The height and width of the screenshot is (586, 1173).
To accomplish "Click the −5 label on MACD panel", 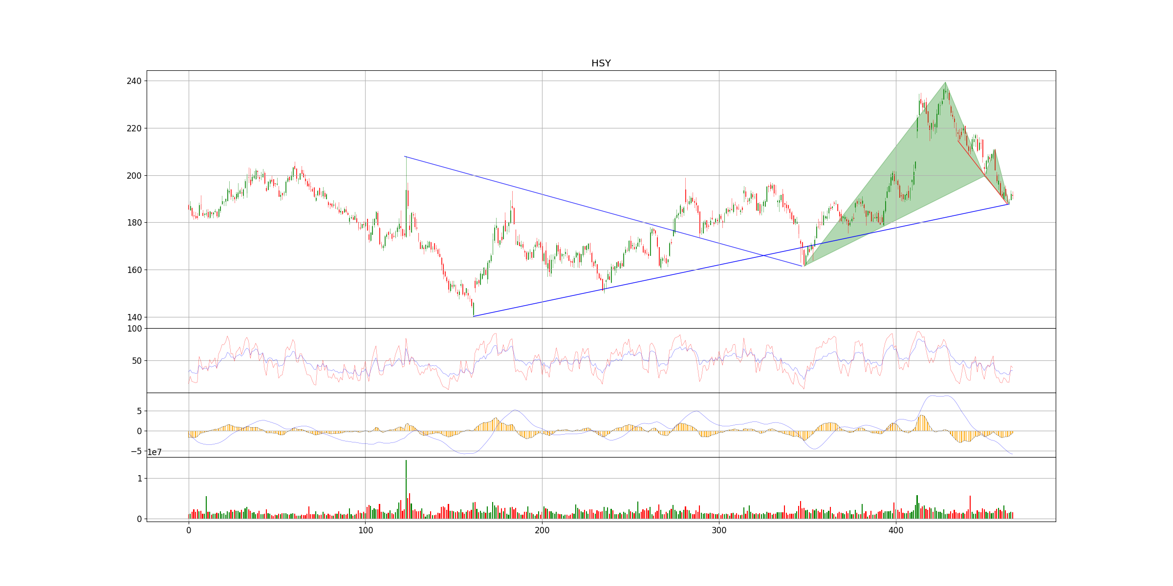I will coord(136,451).
